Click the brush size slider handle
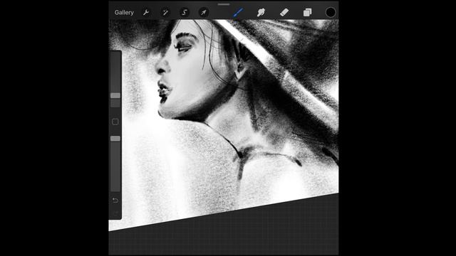The height and width of the screenshot is (256, 456). (x=115, y=95)
